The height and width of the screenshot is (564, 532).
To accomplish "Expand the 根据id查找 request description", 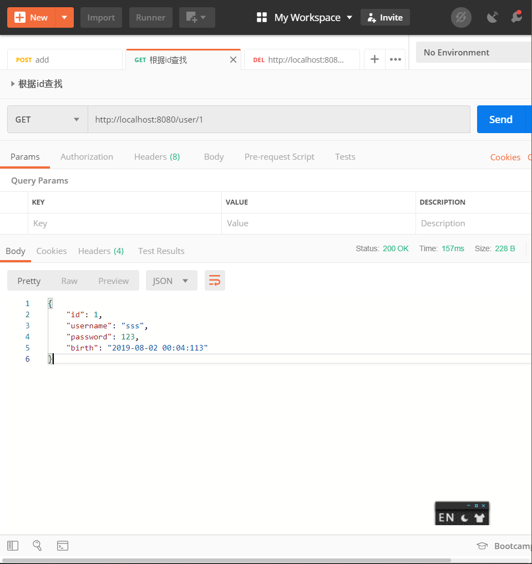I will (x=13, y=84).
